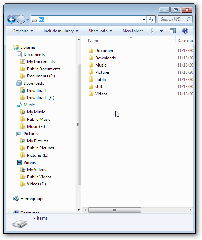
Task: Select the Downloads library icon in the tree
Action: [x=19, y=83]
